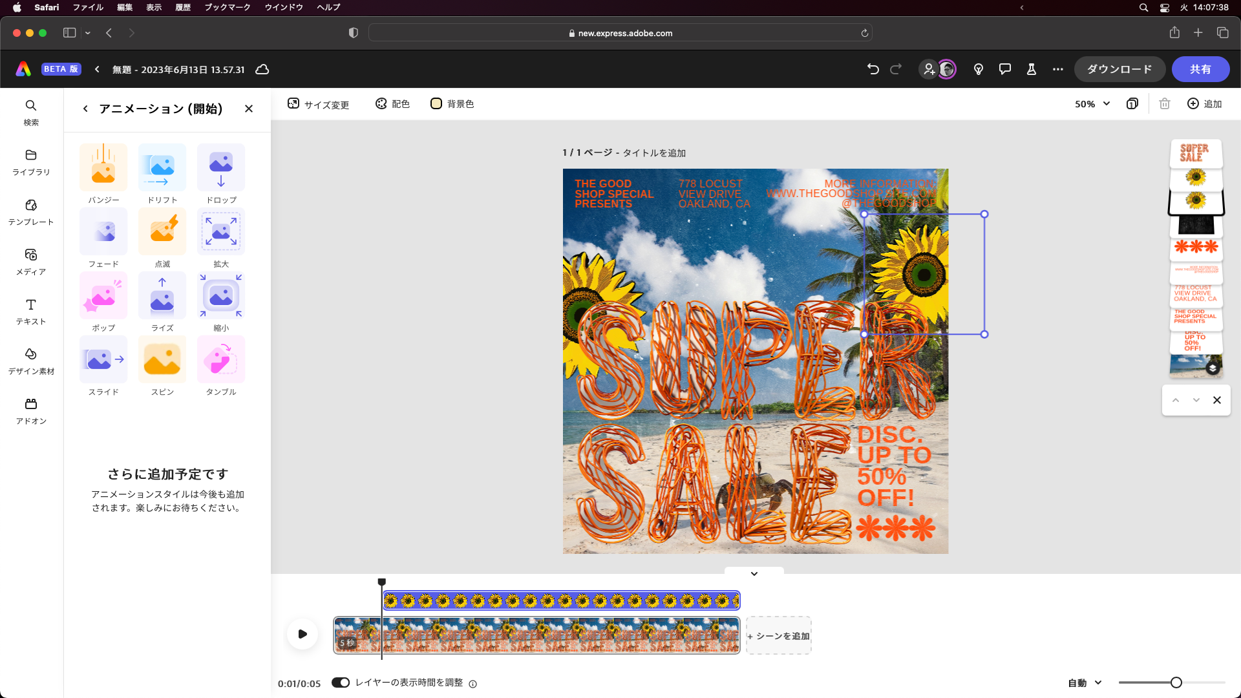Open the resize option in toolbar
Image resolution: width=1241 pixels, height=698 pixels.
click(x=319, y=104)
